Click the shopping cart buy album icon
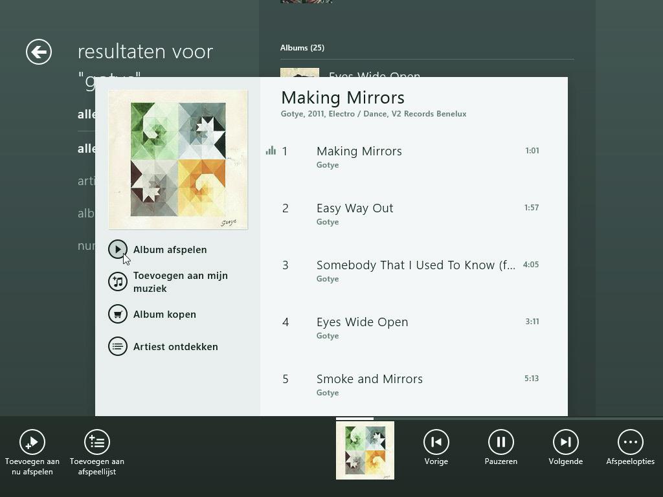 118,314
